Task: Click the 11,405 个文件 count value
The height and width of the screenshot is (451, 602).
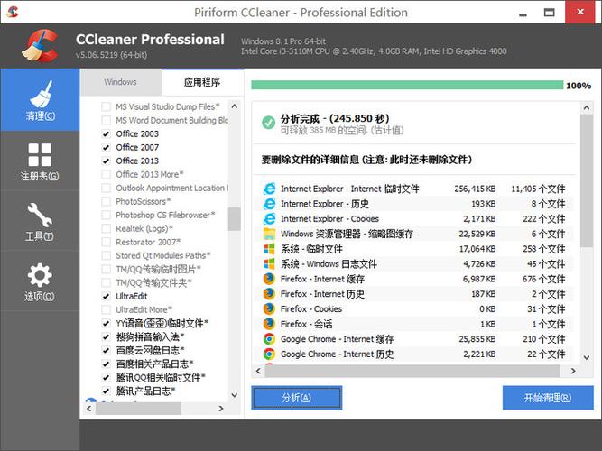Action: tap(538, 189)
